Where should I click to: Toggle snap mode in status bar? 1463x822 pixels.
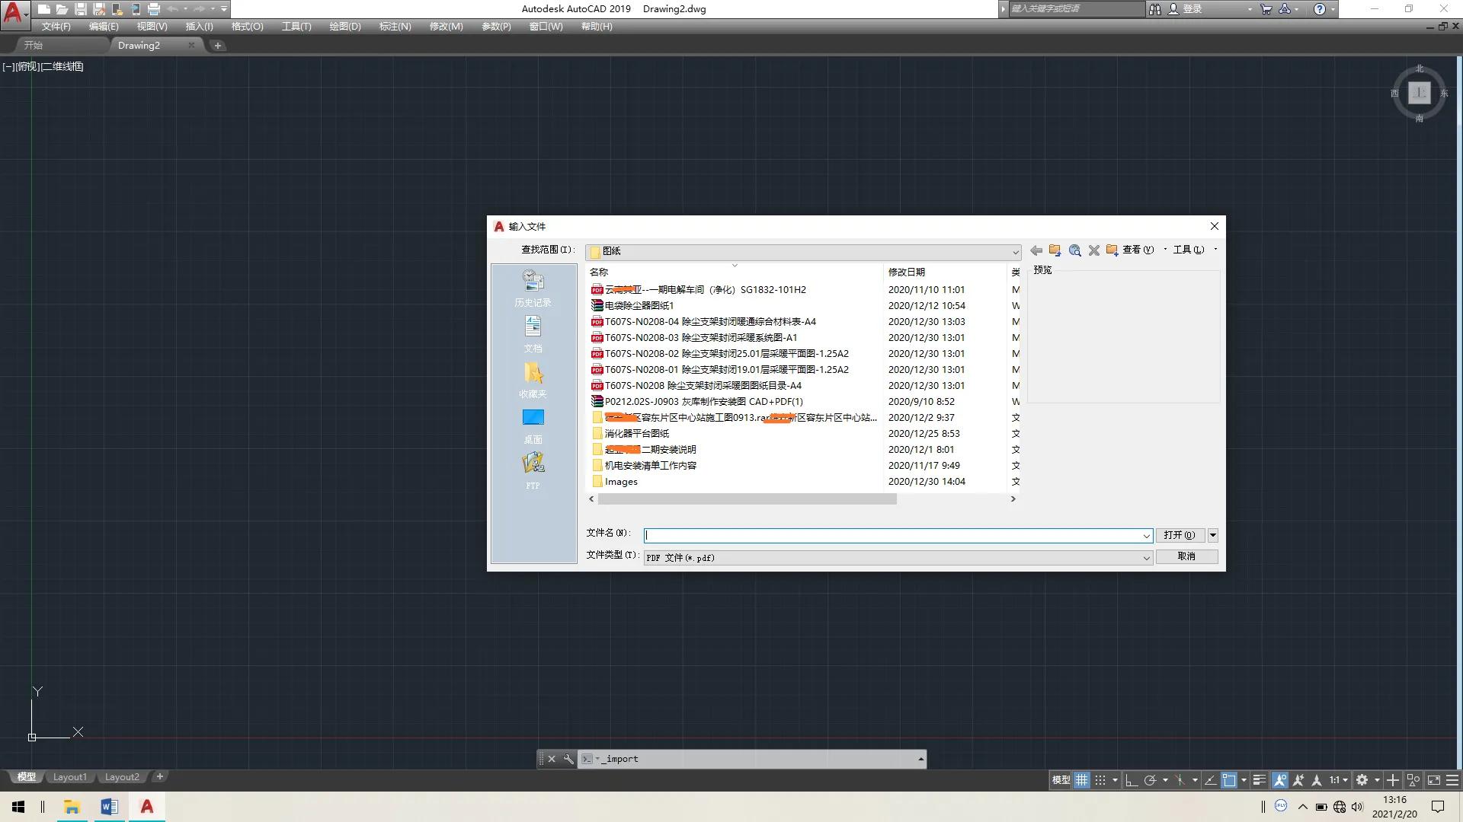[x=1100, y=780]
